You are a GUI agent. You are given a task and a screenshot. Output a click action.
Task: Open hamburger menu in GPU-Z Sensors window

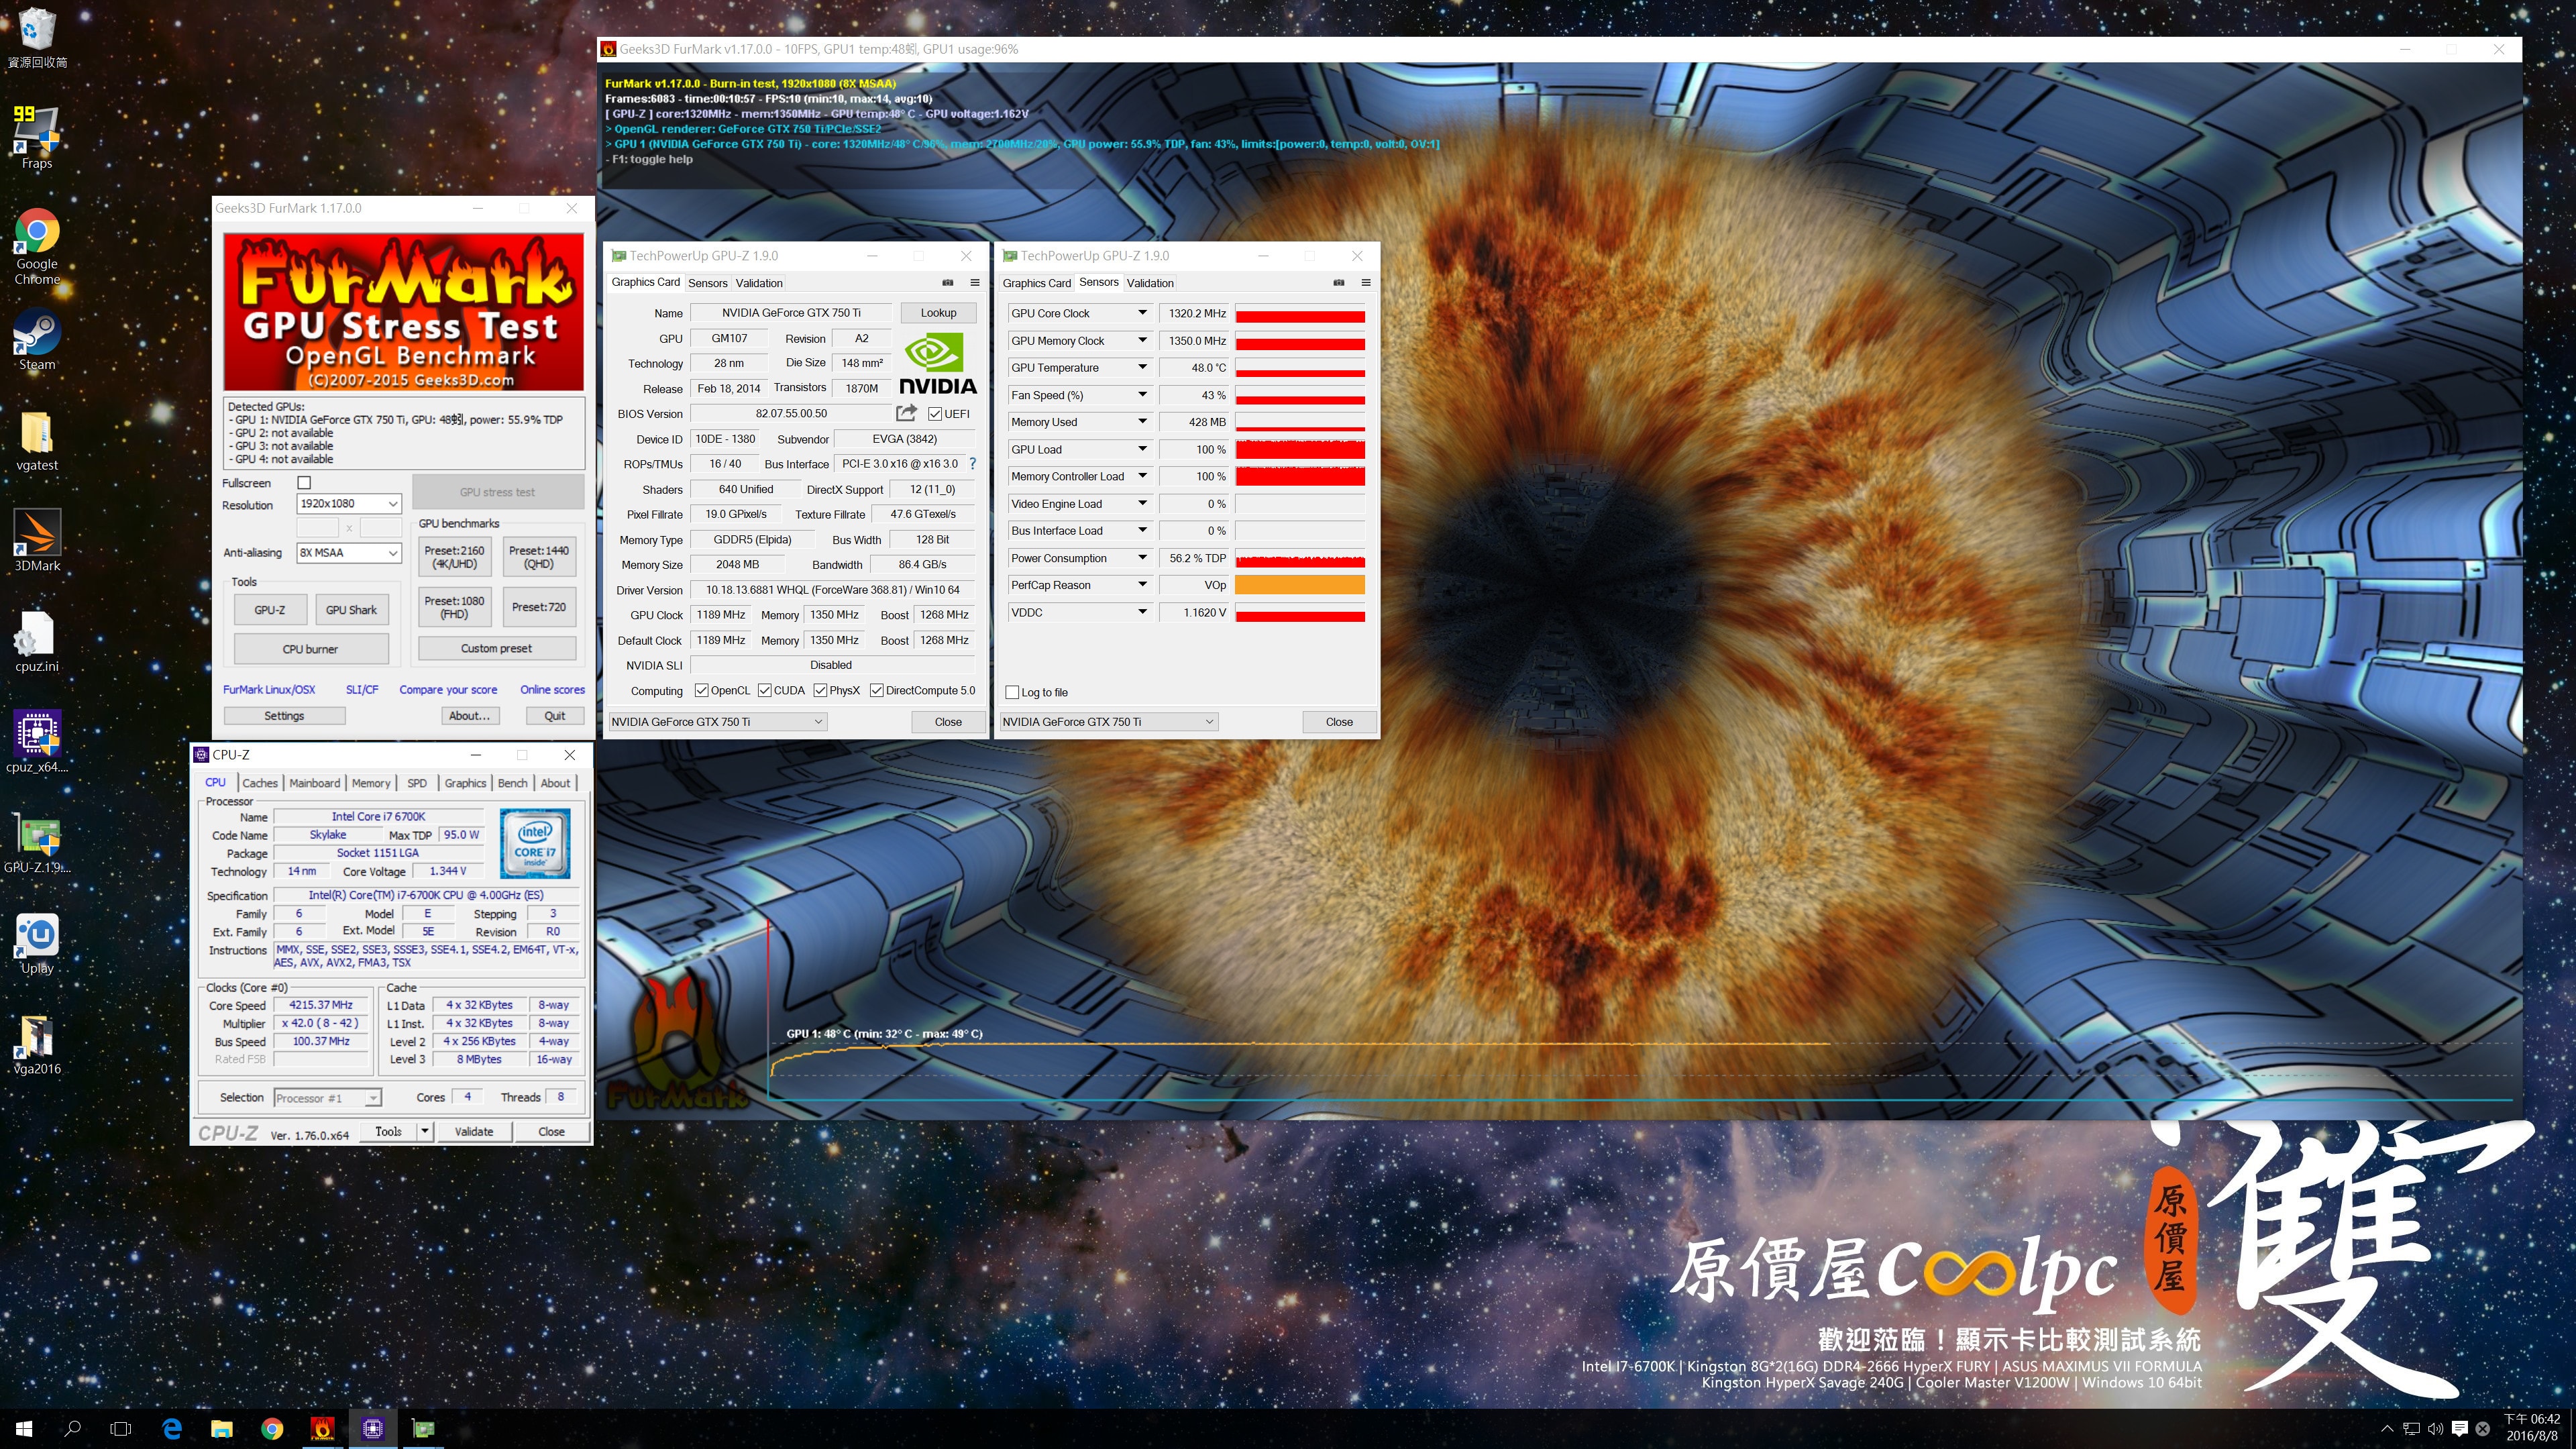pos(1366,283)
